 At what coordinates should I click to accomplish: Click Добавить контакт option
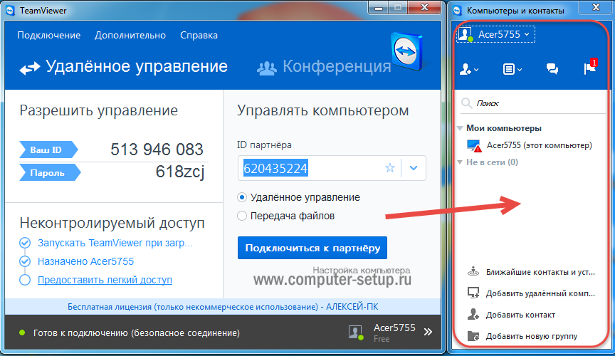(520, 315)
